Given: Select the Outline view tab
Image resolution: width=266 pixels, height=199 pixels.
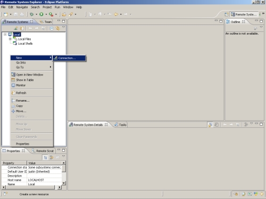Looking at the screenshot, I should [x=235, y=22].
